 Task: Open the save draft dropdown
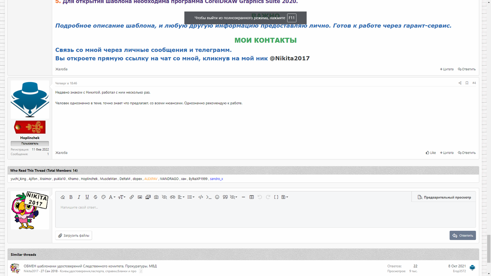point(285,197)
